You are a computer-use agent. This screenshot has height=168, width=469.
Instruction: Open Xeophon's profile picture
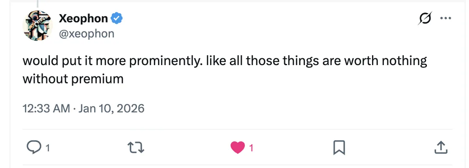[x=38, y=25]
